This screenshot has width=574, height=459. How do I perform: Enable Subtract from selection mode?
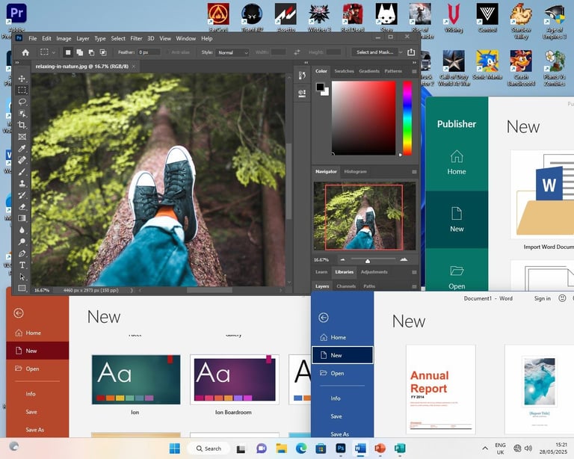pyautogui.click(x=91, y=52)
